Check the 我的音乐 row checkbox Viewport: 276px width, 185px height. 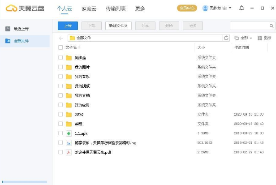tap(60, 77)
